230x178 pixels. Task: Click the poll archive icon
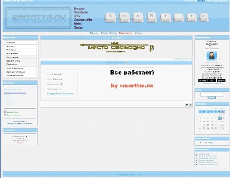coord(5,115)
